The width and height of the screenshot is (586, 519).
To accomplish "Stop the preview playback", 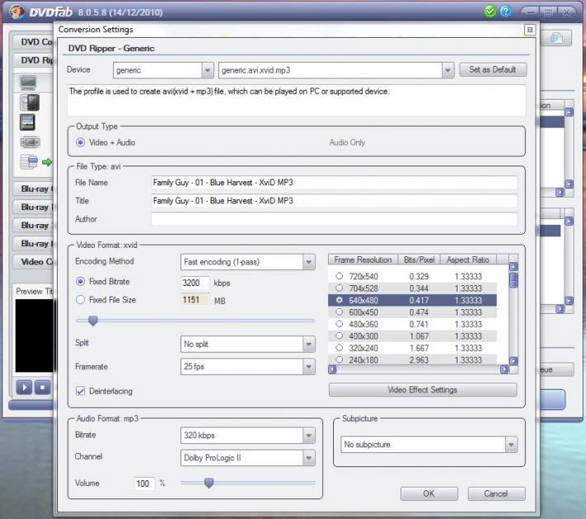I will (x=42, y=387).
